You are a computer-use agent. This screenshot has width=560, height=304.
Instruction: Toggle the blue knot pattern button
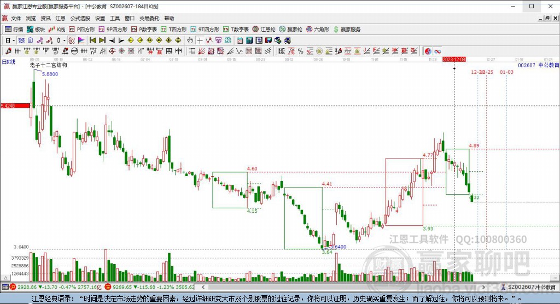(21, 40)
